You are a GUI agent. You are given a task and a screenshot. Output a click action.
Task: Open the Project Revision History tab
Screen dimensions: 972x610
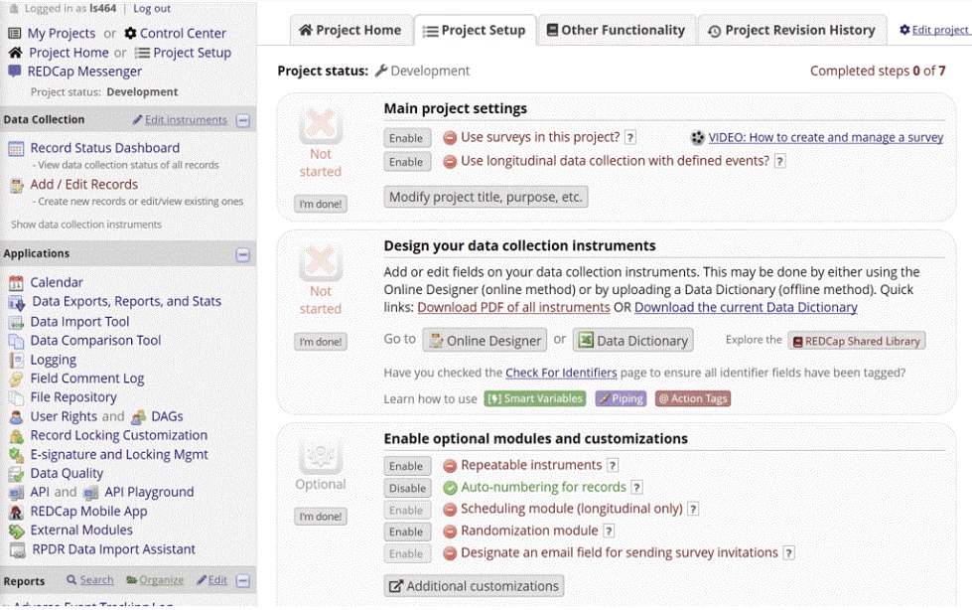[x=792, y=31]
